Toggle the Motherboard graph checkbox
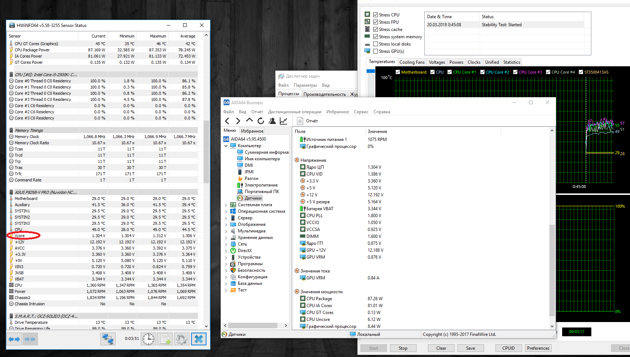The width and height of the screenshot is (630, 357). 398,72
